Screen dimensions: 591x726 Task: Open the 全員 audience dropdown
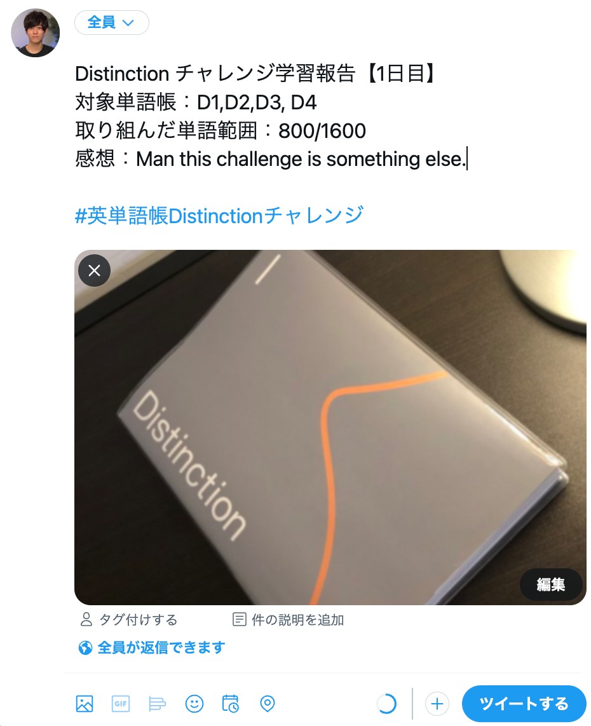click(x=112, y=22)
